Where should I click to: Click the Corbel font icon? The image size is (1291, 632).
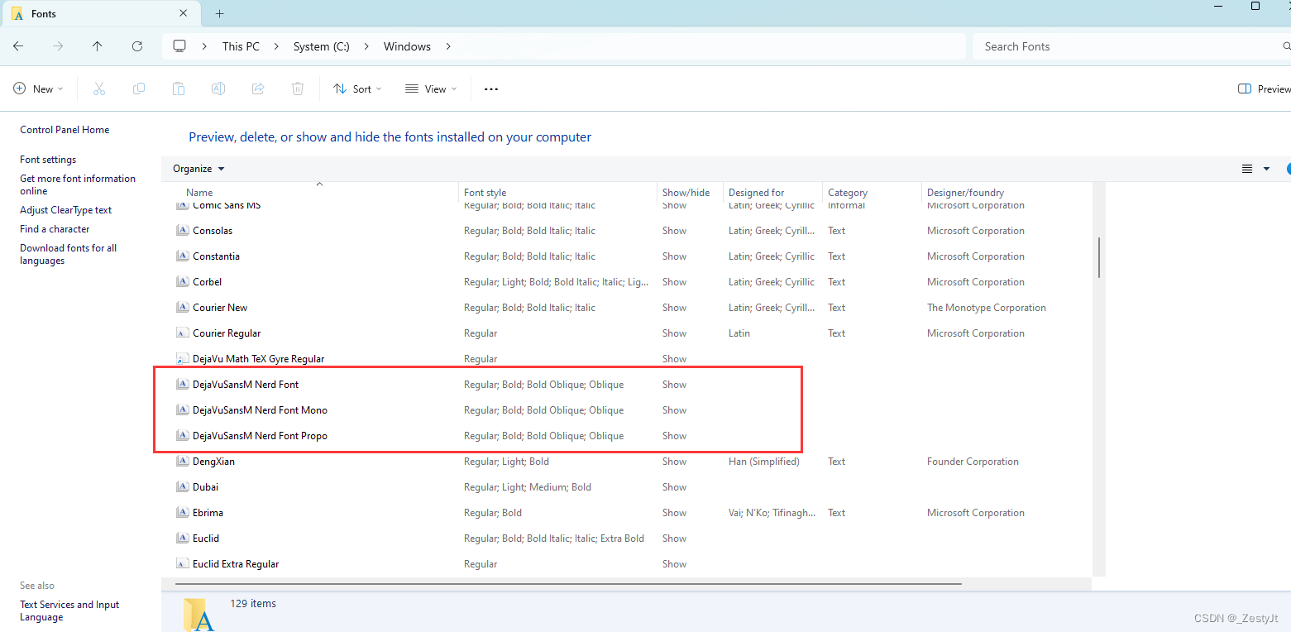tap(183, 282)
